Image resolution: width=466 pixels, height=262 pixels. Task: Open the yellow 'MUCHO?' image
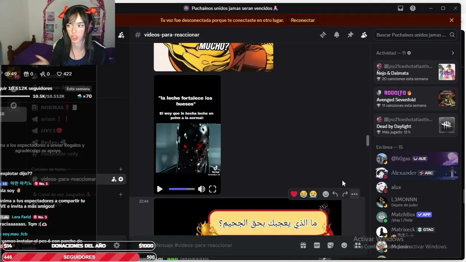[x=213, y=57]
